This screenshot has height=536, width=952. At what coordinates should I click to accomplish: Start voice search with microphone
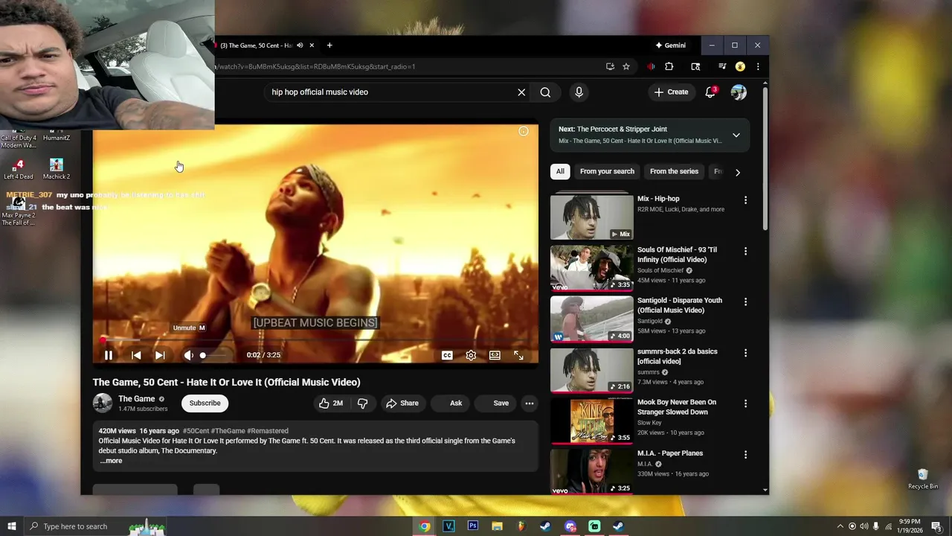coord(579,92)
